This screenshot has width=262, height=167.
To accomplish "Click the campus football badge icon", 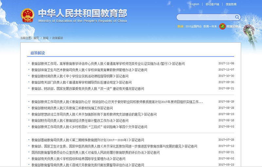I will click(222, 26).
